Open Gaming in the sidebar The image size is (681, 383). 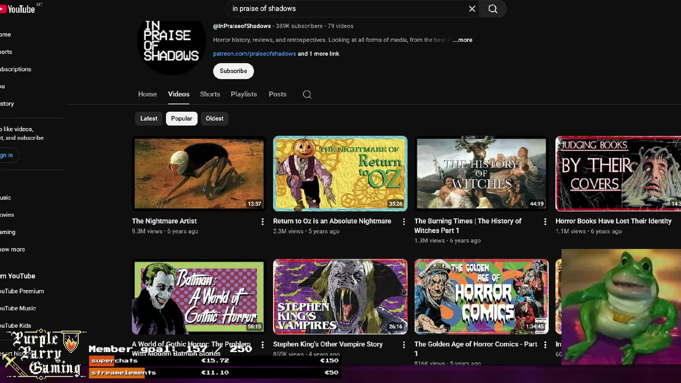tap(7, 232)
